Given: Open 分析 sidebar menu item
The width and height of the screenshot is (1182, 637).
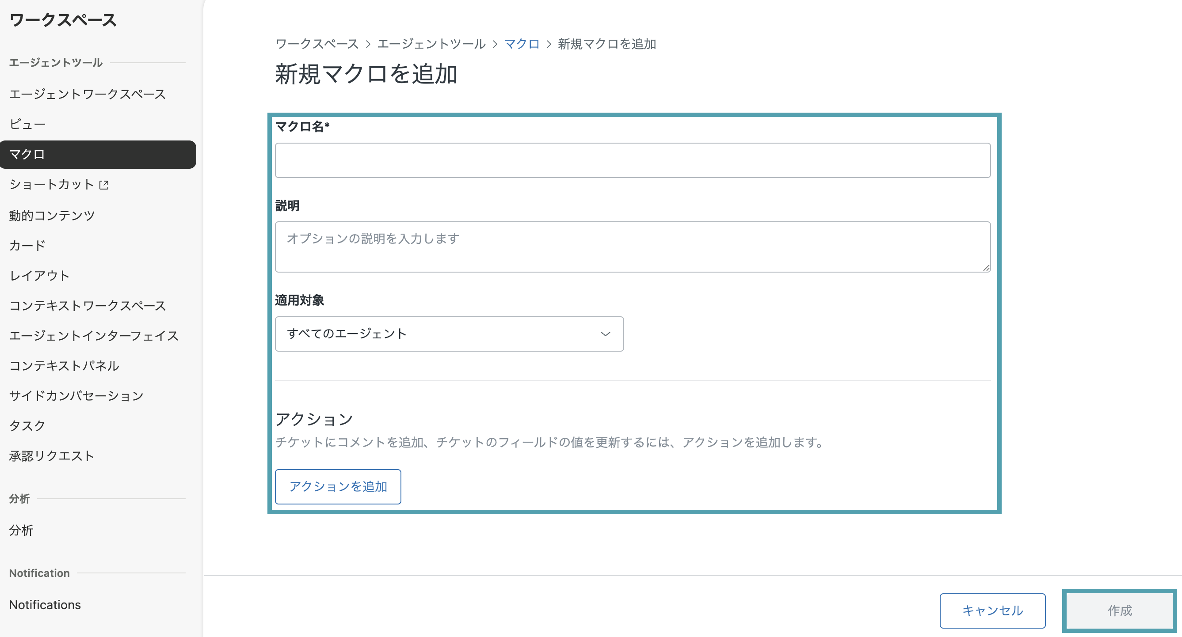Looking at the screenshot, I should (21, 531).
